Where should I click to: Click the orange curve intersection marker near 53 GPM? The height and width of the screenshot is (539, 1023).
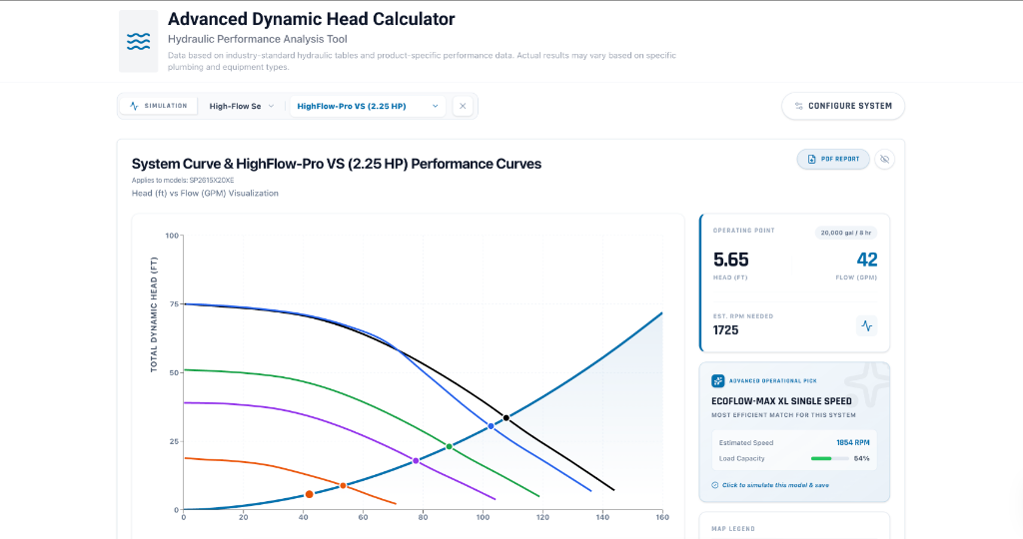coord(344,486)
